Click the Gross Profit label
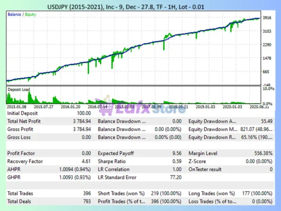This screenshot has height=211, width=281. coord(20,129)
